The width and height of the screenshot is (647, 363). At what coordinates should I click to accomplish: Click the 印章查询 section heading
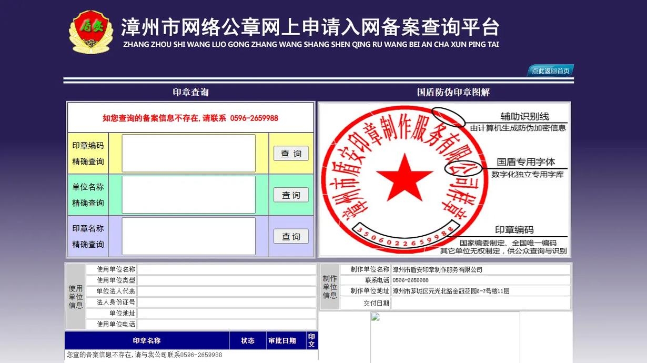pyautogui.click(x=190, y=92)
